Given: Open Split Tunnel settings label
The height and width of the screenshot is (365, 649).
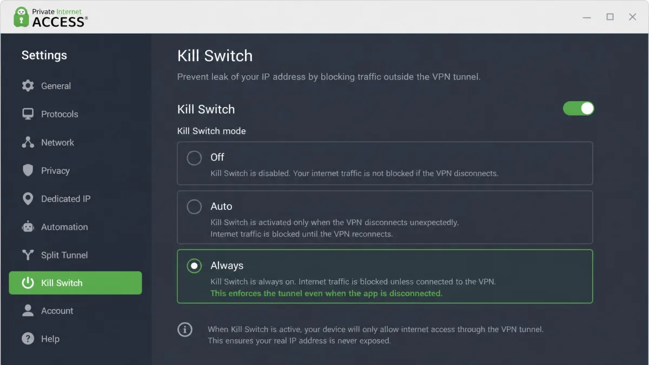Looking at the screenshot, I should point(64,255).
